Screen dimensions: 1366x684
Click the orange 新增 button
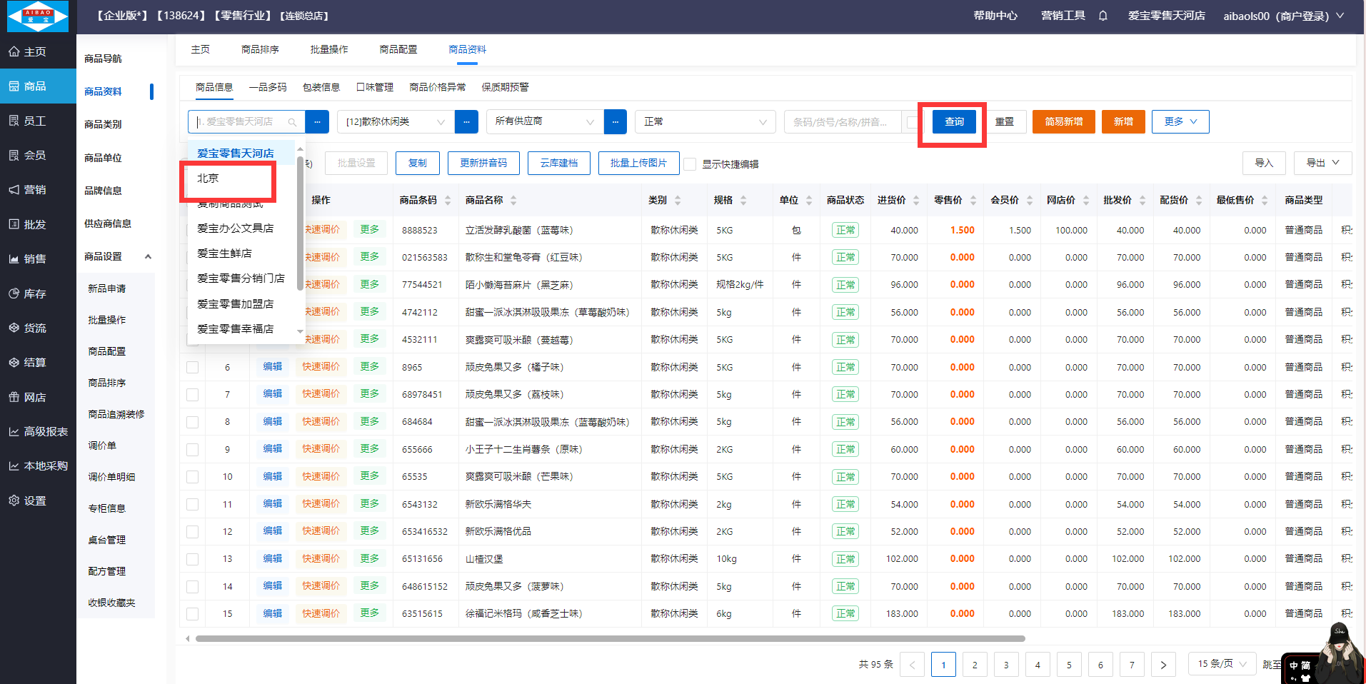click(x=1123, y=121)
